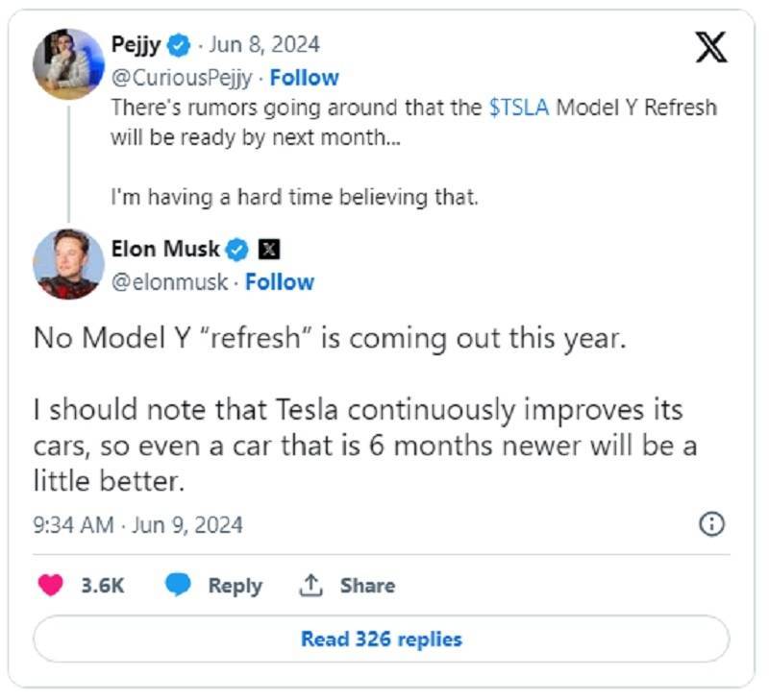Click the Jun 8, 2024 date on Pejjy's post

[263, 44]
